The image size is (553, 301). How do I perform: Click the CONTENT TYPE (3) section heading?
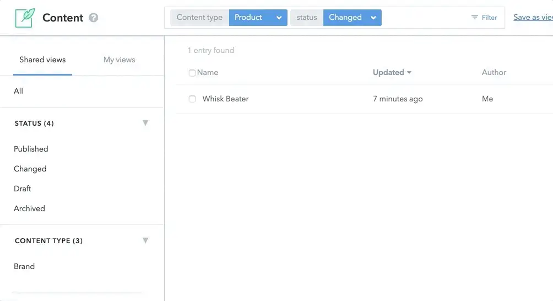point(48,241)
